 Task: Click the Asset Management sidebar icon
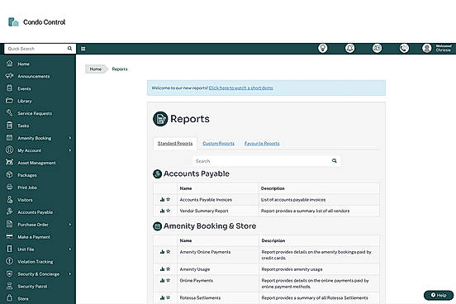point(10,162)
